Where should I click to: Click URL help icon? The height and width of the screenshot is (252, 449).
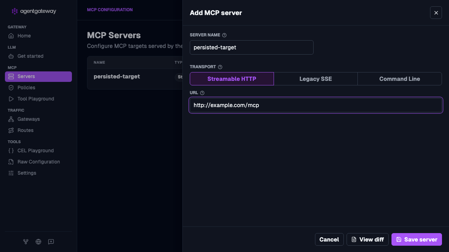pyautogui.click(x=202, y=93)
